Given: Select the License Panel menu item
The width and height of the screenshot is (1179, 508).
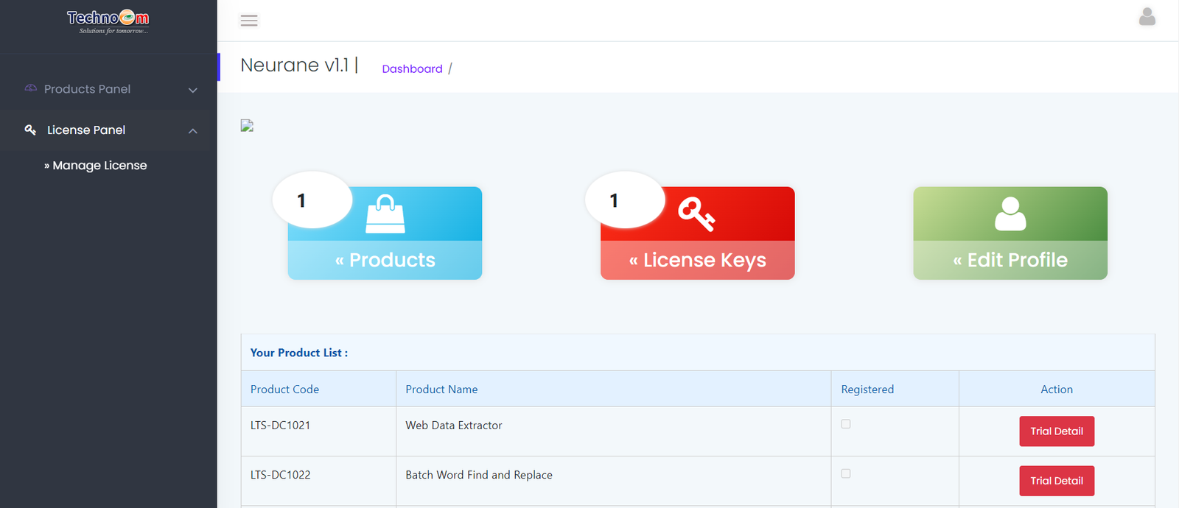Looking at the screenshot, I should (86, 130).
